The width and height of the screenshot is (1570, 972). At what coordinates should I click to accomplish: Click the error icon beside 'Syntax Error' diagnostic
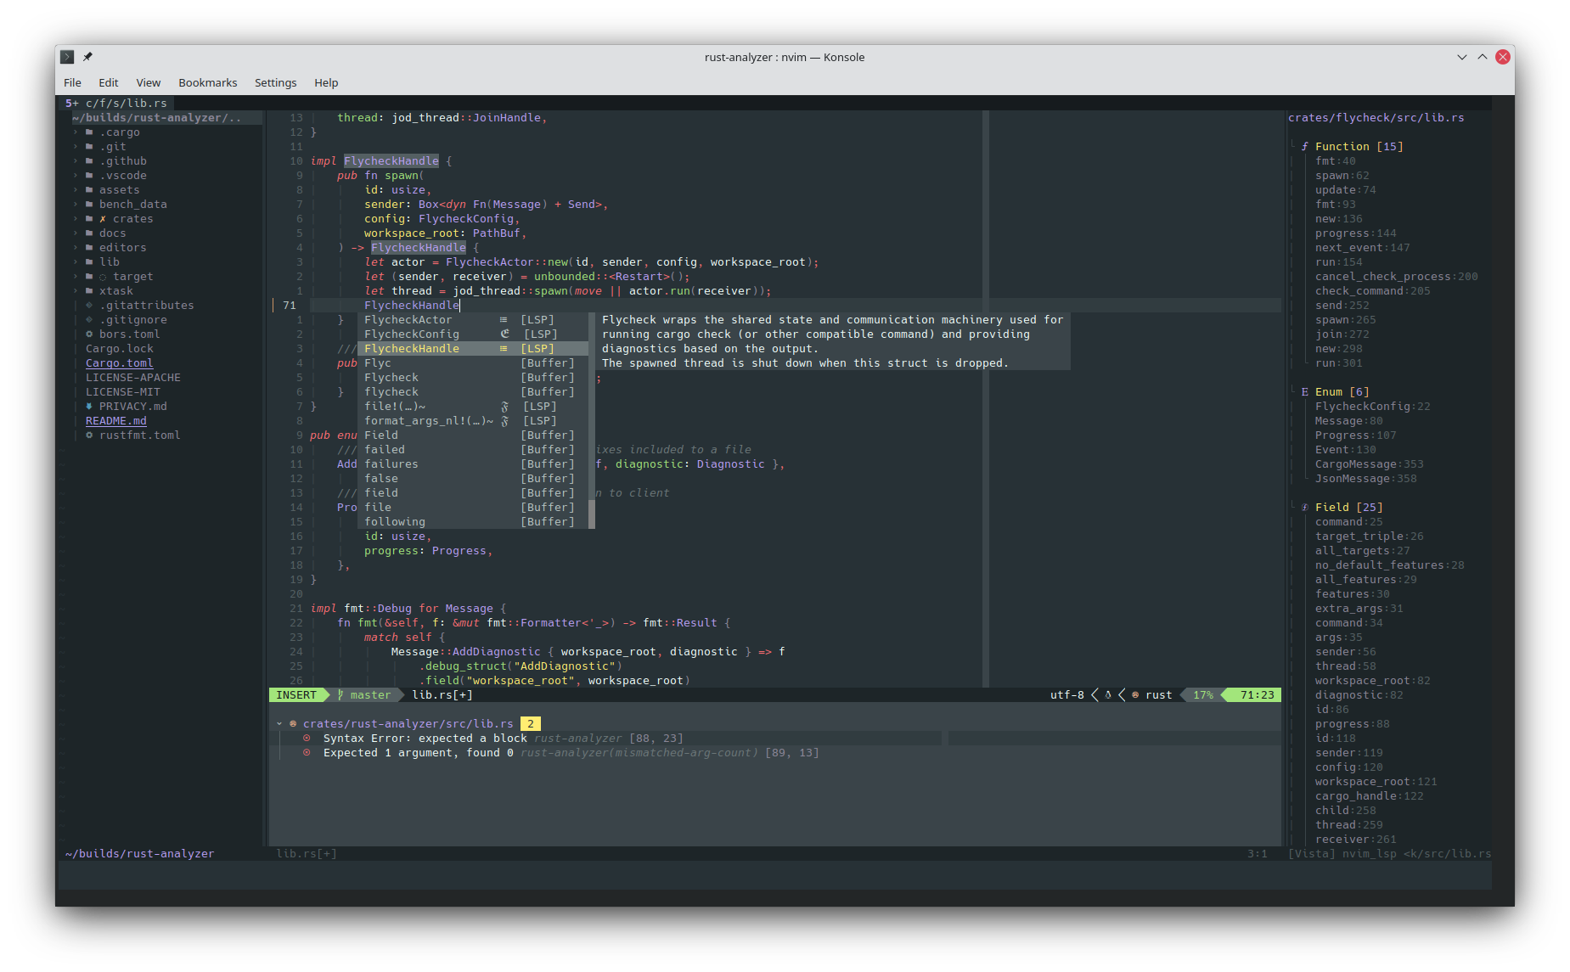click(307, 739)
